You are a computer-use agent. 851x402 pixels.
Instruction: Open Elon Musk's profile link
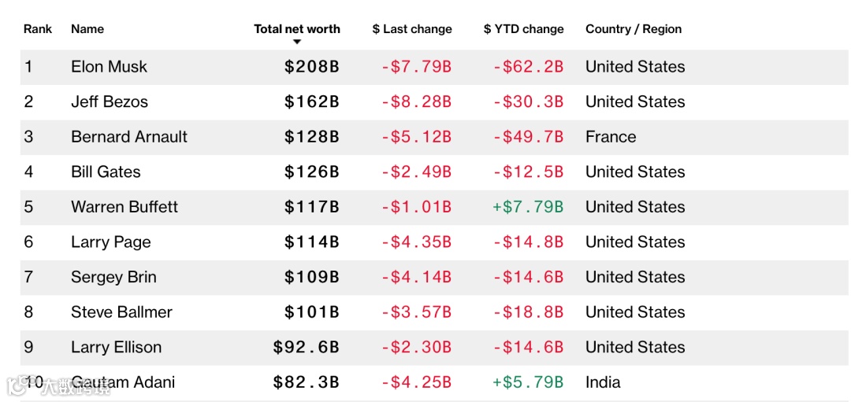(109, 67)
